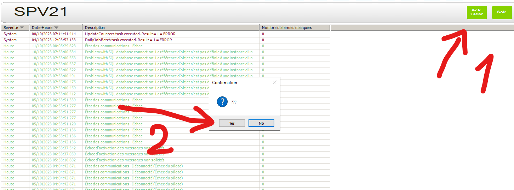Click the blue question mark icon

(x=222, y=102)
